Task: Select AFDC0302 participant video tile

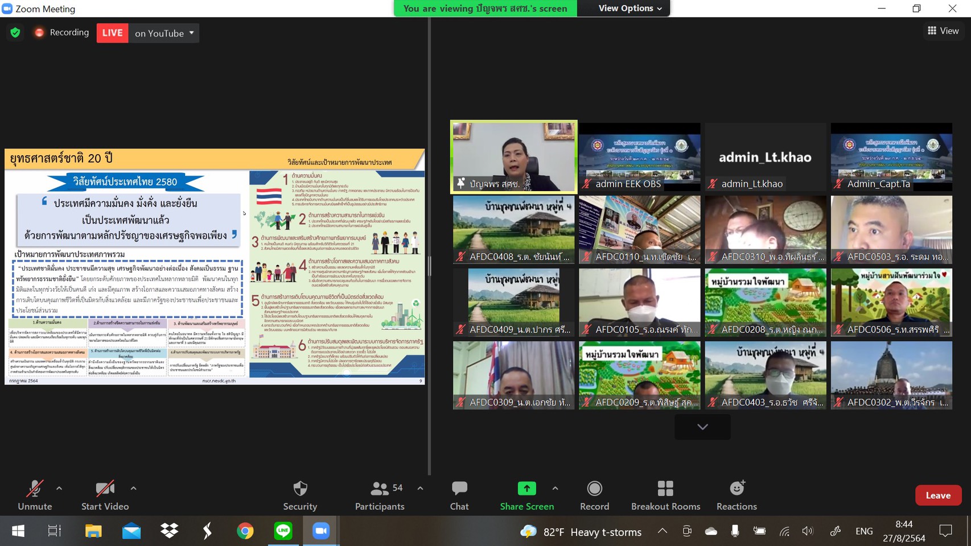Action: pos(891,375)
